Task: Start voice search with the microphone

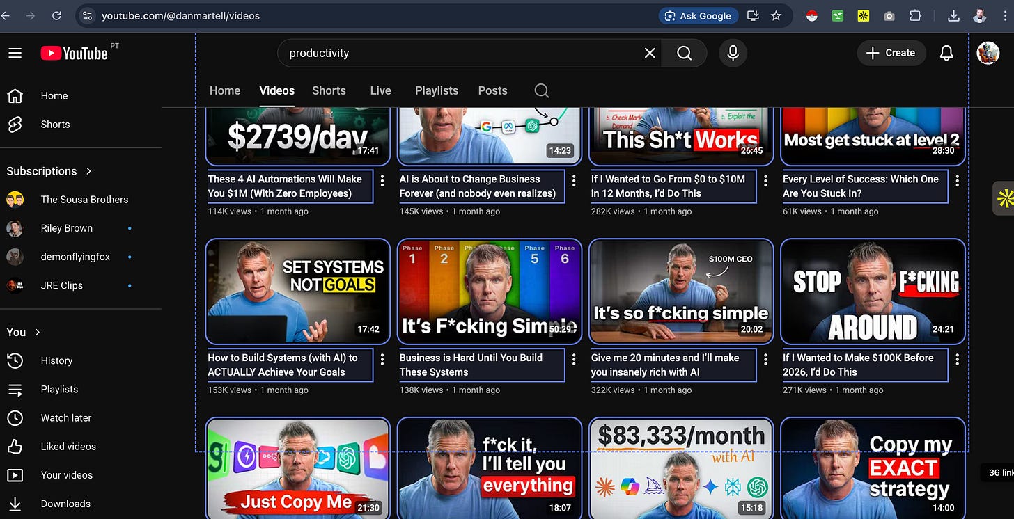Action: point(733,53)
